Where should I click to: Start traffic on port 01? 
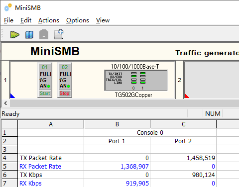tap(45, 93)
